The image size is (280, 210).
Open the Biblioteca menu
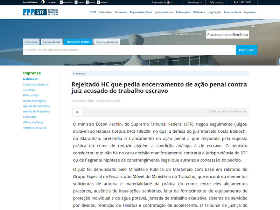[x=199, y=12]
